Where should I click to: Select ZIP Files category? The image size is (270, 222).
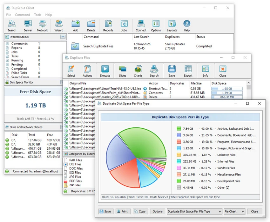click(75, 185)
